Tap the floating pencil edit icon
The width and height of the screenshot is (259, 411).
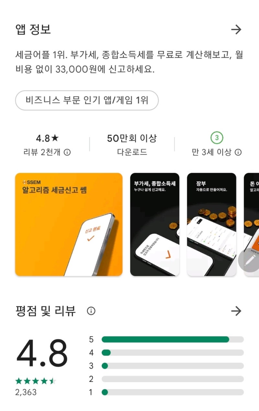pos(249,261)
